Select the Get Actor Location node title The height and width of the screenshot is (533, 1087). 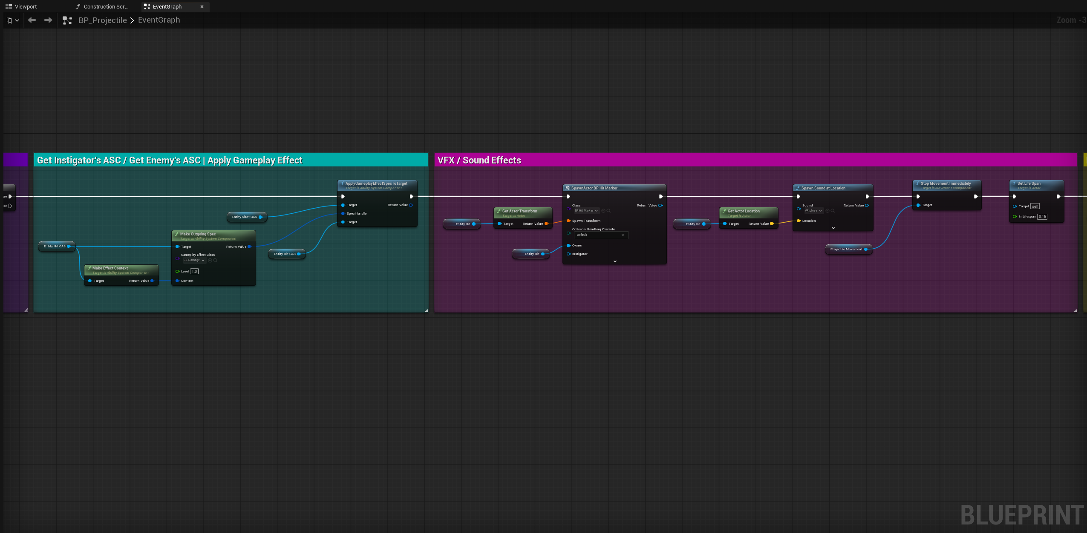744,211
